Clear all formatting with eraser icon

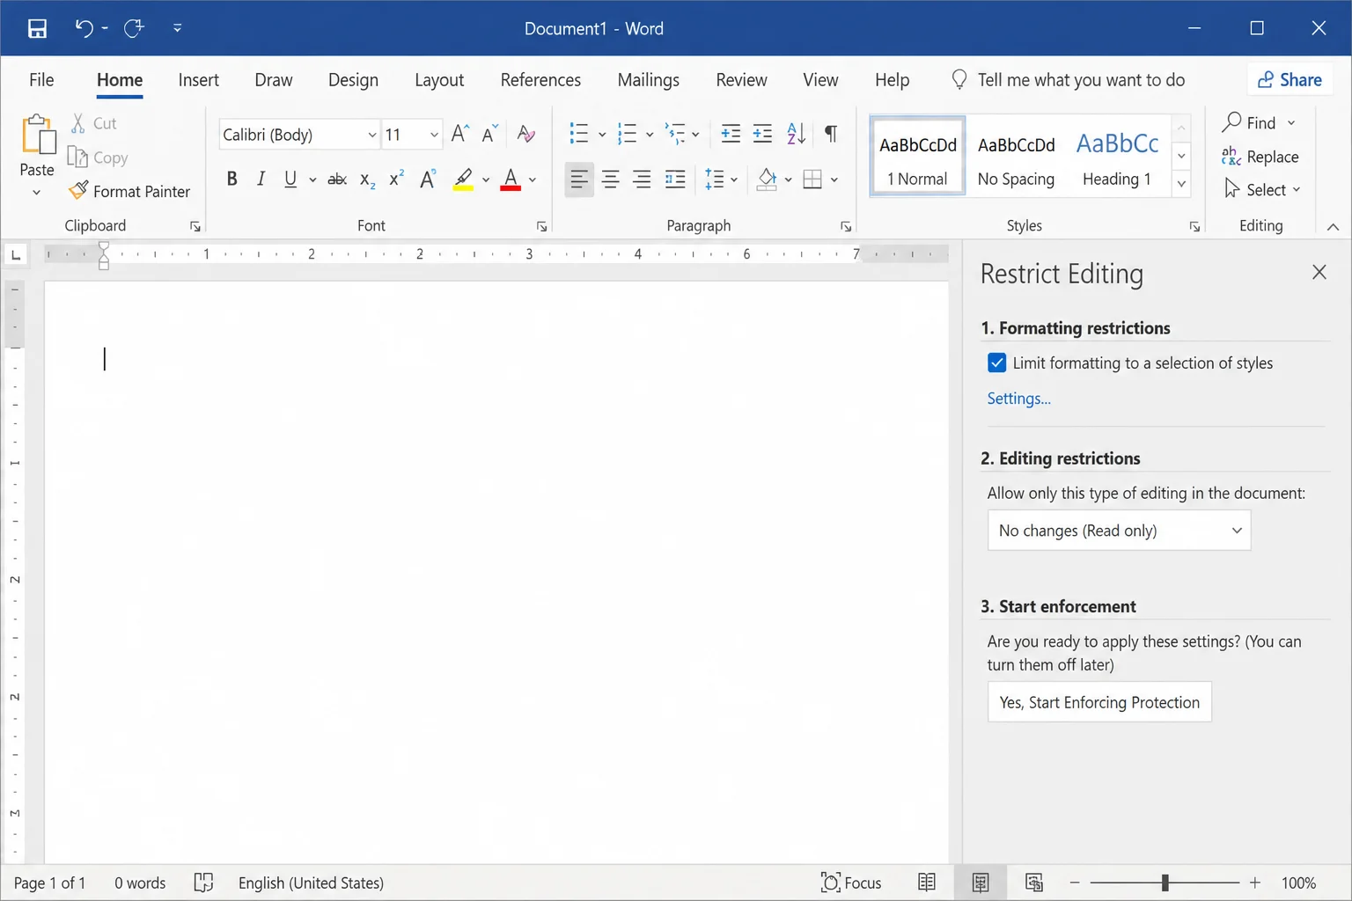click(x=526, y=134)
